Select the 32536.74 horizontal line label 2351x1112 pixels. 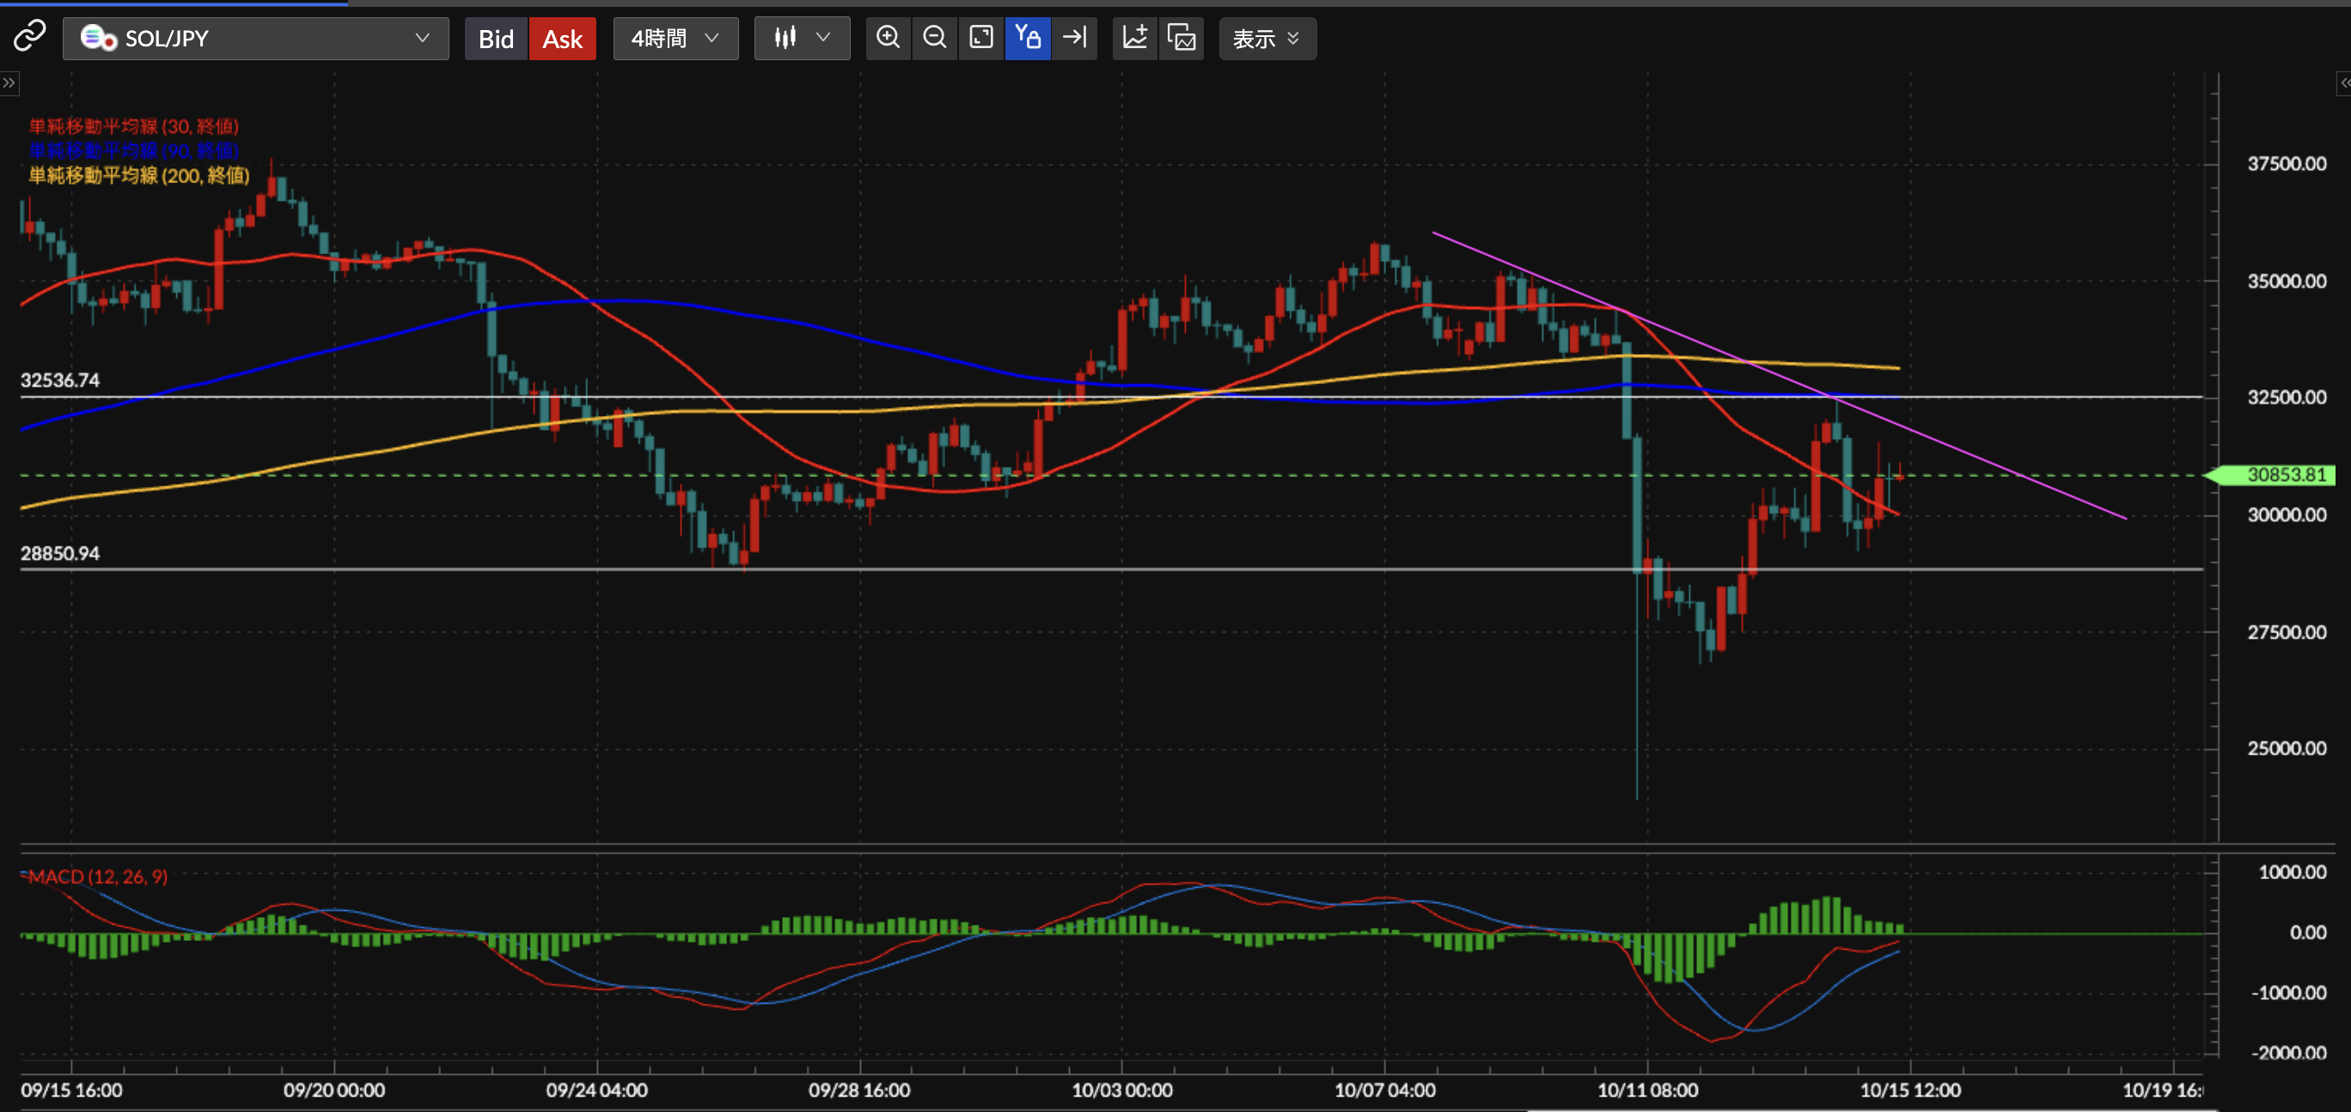(60, 380)
